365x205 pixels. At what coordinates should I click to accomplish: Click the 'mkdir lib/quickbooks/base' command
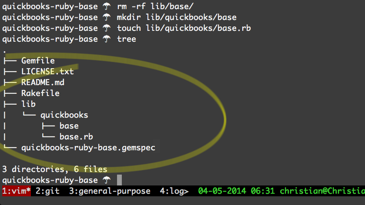click(x=177, y=17)
